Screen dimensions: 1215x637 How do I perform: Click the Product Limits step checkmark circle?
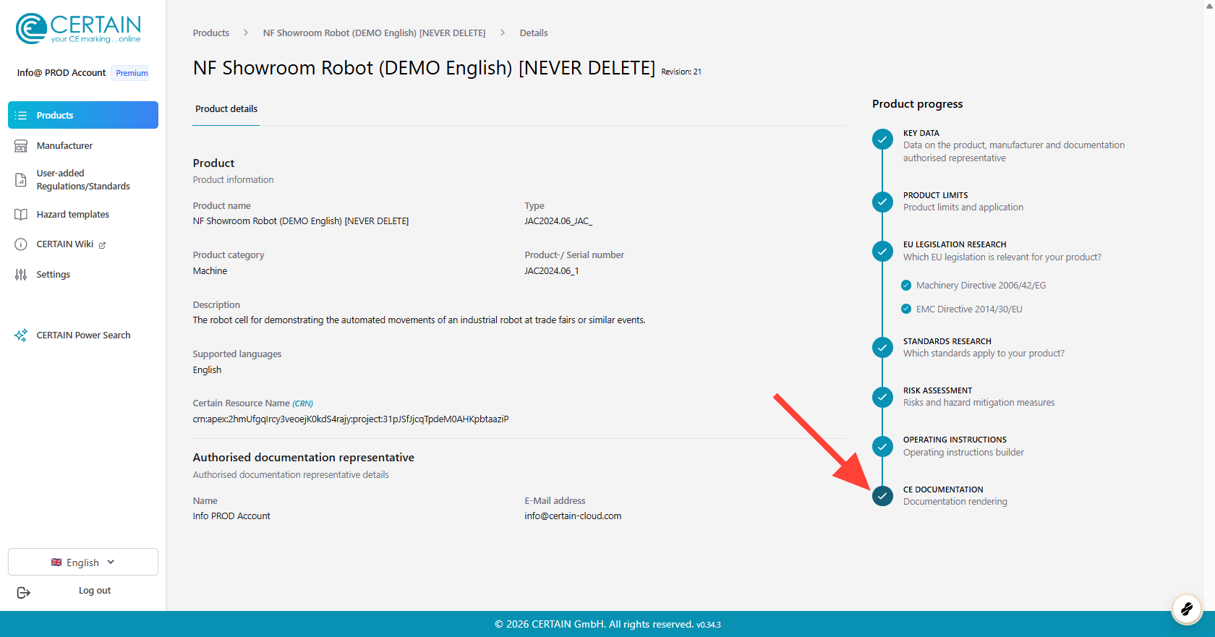tap(882, 202)
